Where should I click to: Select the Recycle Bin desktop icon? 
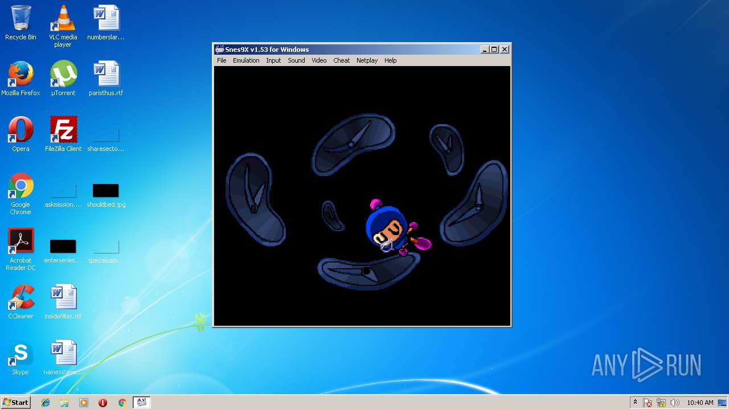pyautogui.click(x=21, y=23)
